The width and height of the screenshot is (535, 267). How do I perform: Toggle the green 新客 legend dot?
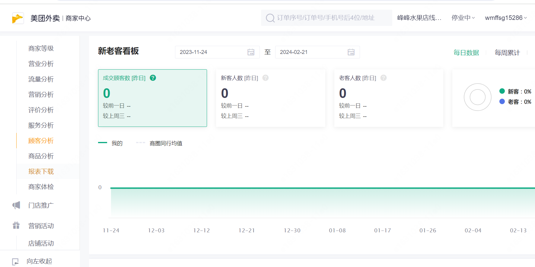(x=502, y=91)
